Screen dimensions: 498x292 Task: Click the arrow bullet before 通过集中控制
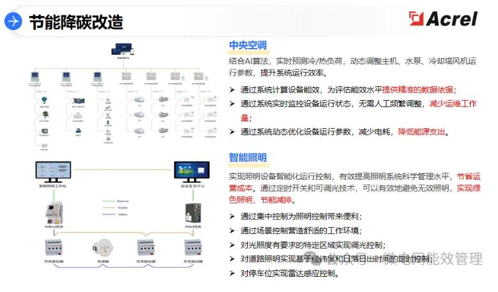coord(233,216)
